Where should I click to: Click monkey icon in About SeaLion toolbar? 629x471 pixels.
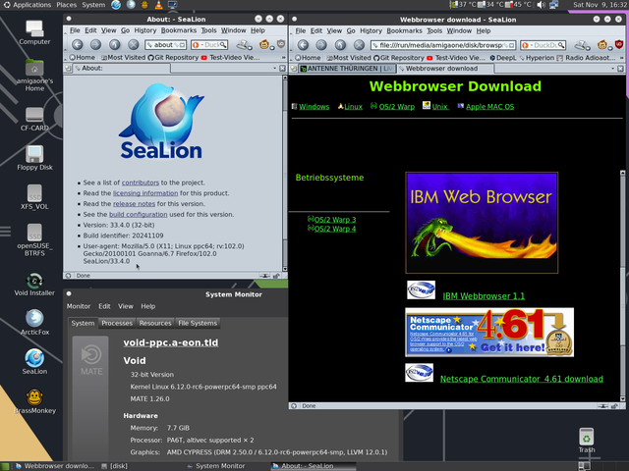[x=264, y=45]
